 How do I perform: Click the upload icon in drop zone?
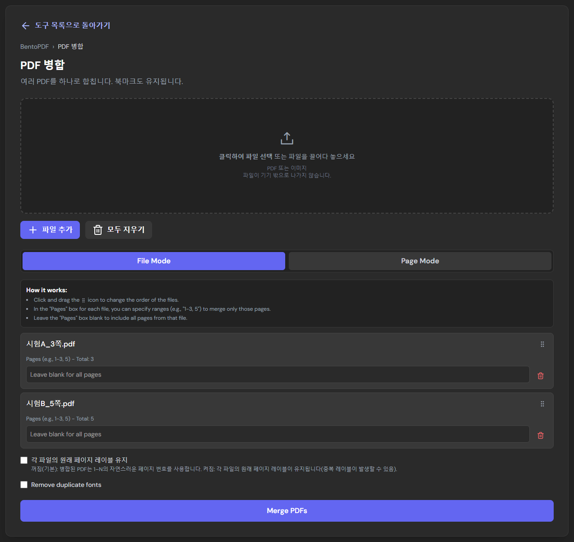click(287, 138)
